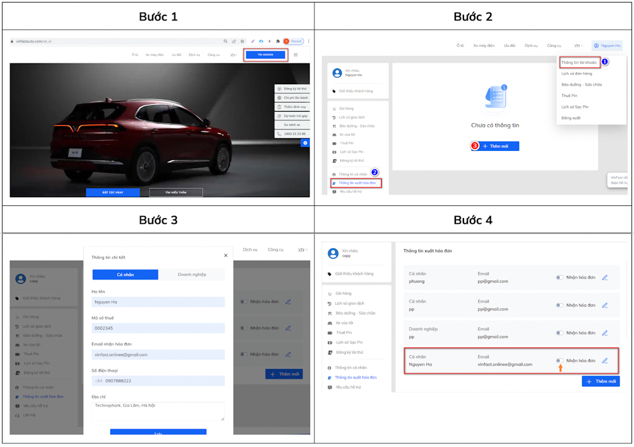Click the bookmark star in the address bar
Viewport: 634px width, 447px height.
click(241, 41)
